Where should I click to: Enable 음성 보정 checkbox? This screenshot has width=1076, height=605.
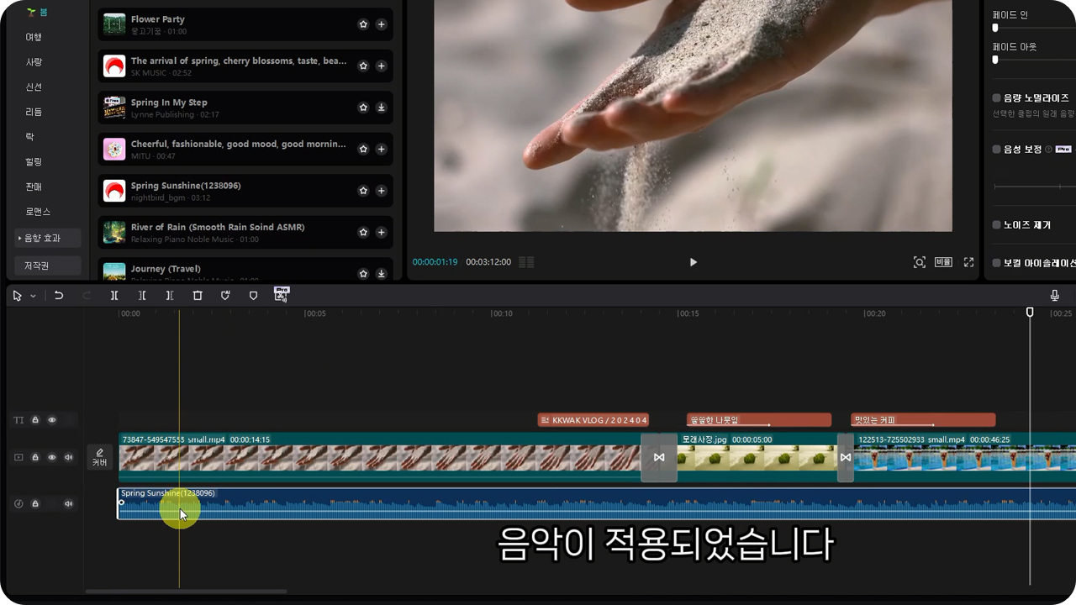pos(997,149)
